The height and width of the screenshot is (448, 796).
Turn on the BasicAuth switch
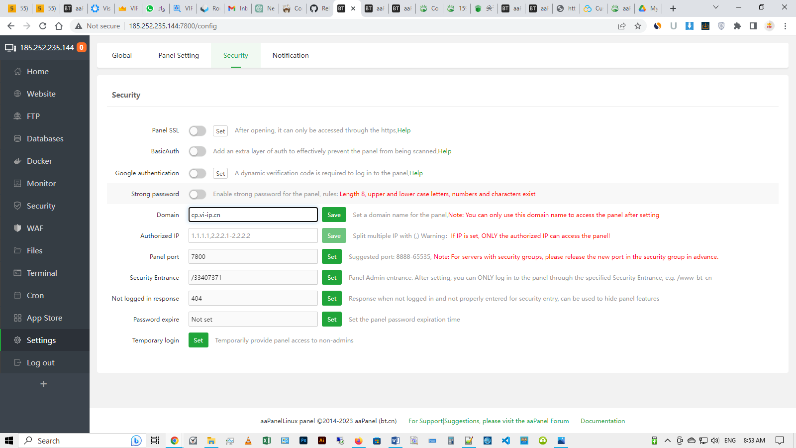tap(198, 151)
